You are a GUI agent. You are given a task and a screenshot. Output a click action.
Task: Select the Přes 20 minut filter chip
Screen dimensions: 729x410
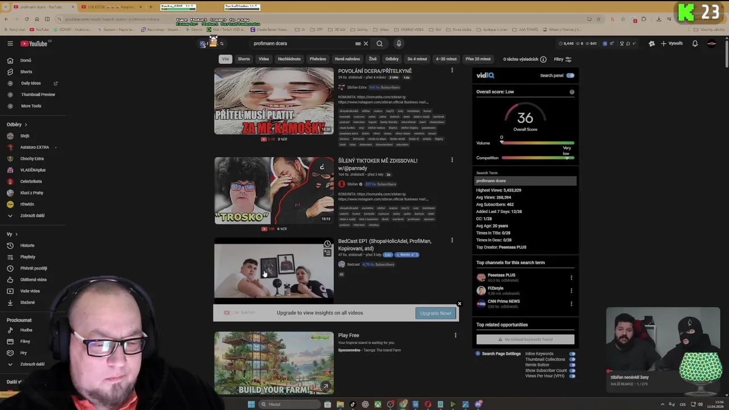point(478,59)
